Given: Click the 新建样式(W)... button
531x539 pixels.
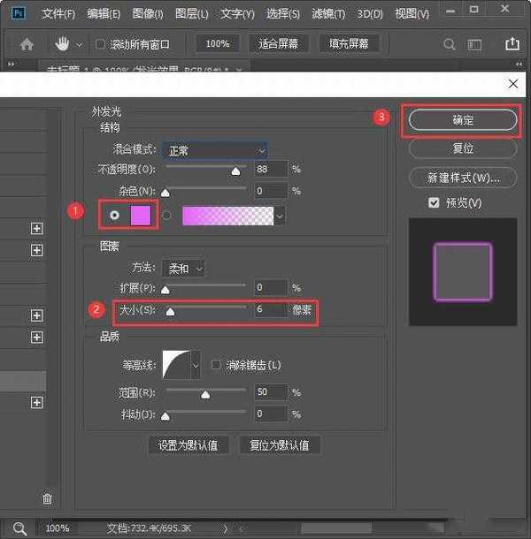Looking at the screenshot, I should 462,178.
